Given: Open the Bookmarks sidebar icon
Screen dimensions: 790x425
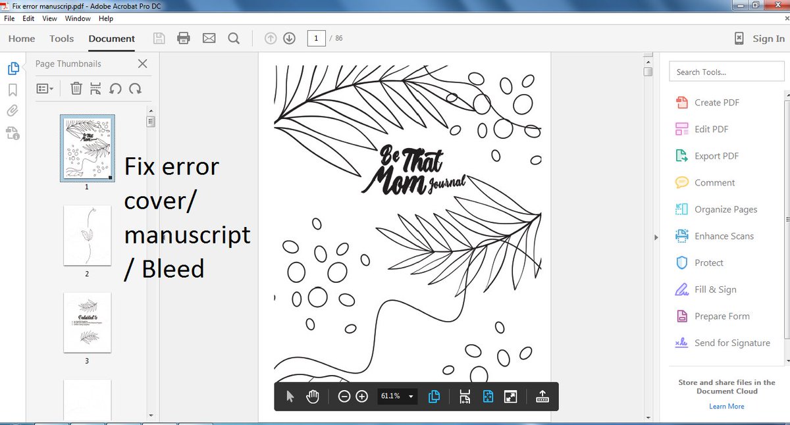Looking at the screenshot, I should [13, 89].
